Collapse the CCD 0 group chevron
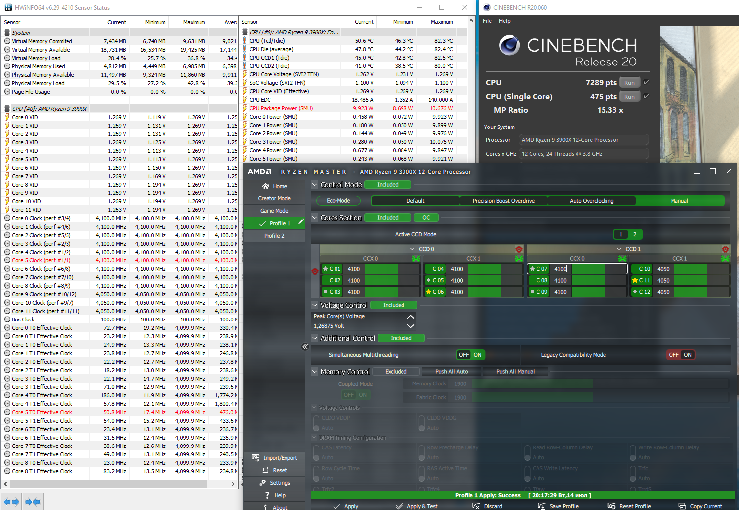Screen dimensions: 739x510 coord(412,249)
